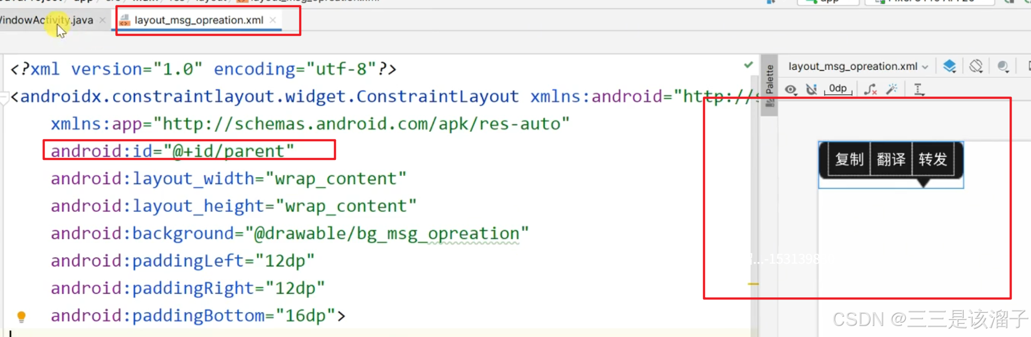Click the green inspection checkmark
Image resolution: width=1031 pixels, height=337 pixels.
tap(749, 65)
